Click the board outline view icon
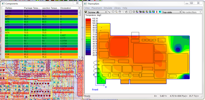 click(x=130, y=12)
